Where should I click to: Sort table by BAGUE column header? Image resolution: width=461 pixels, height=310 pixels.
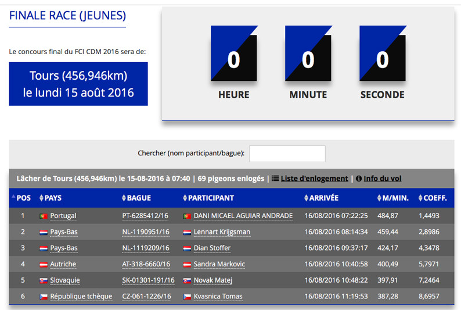138,198
